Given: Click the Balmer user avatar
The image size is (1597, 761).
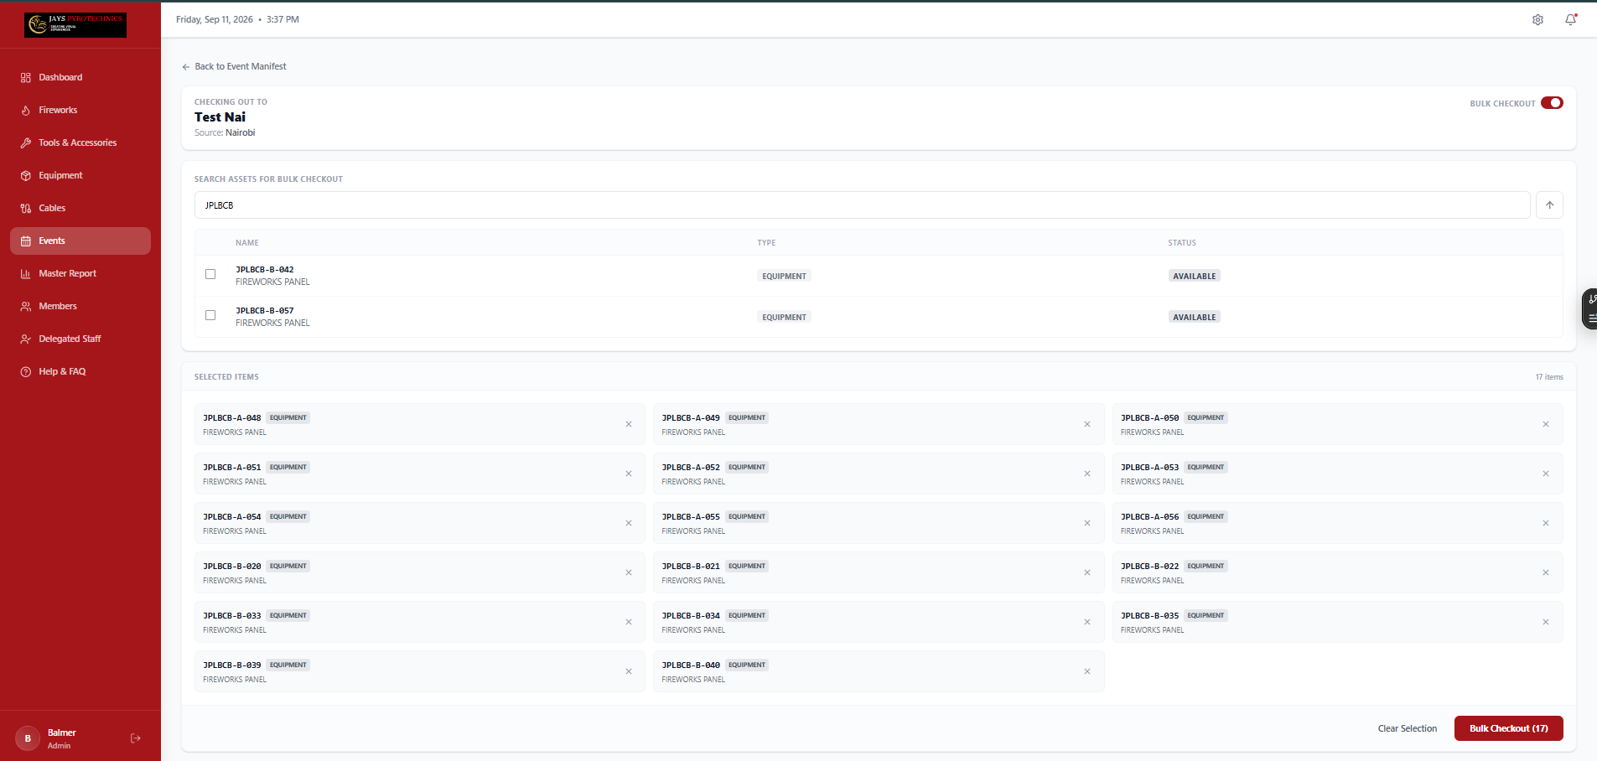Looking at the screenshot, I should [28, 738].
